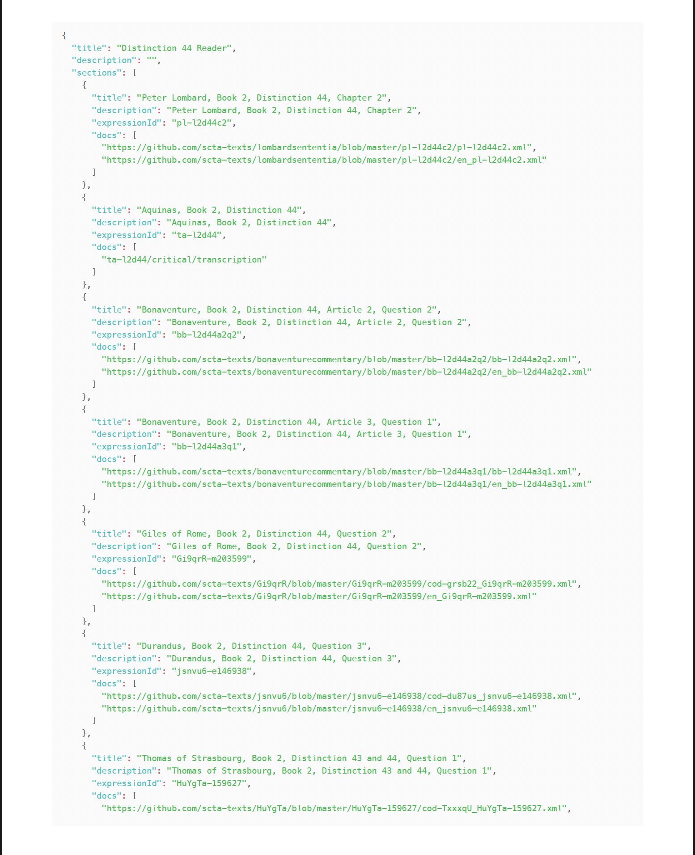Image resolution: width=695 pixels, height=855 pixels.
Task: Click the title "Bonaventure, Book 2, Distinction 44, Article 3, Question 1"
Action: 287,422
